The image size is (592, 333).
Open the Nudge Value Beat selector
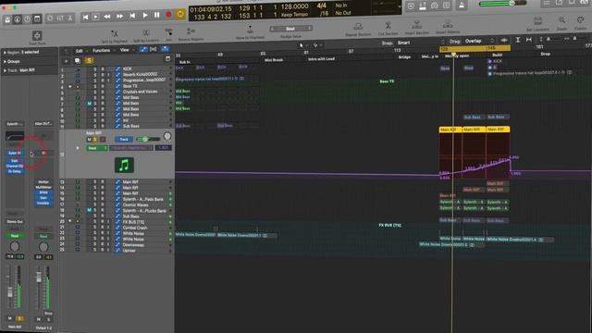(x=290, y=29)
